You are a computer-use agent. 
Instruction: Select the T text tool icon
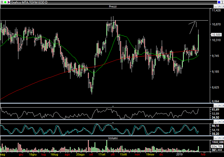coord(222,2)
